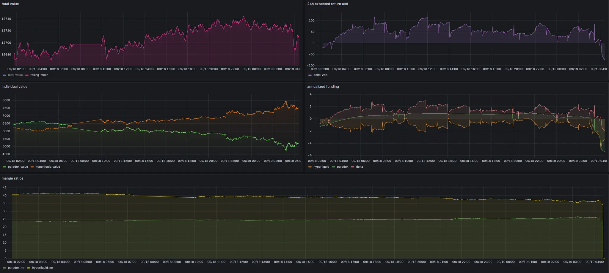Click the pink rolling_mean color line swatch

point(27,75)
